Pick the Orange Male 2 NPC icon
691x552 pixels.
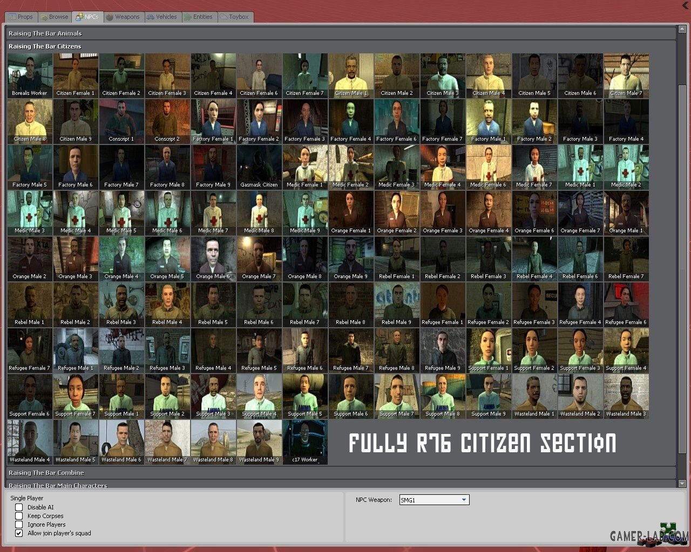point(30,259)
